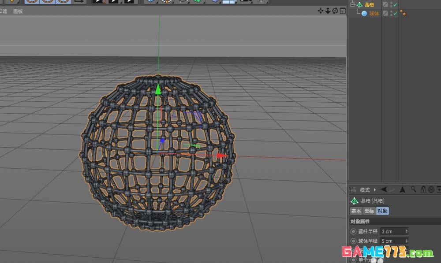
Task: Click the back arrow in attribute manager
Action: click(x=384, y=190)
